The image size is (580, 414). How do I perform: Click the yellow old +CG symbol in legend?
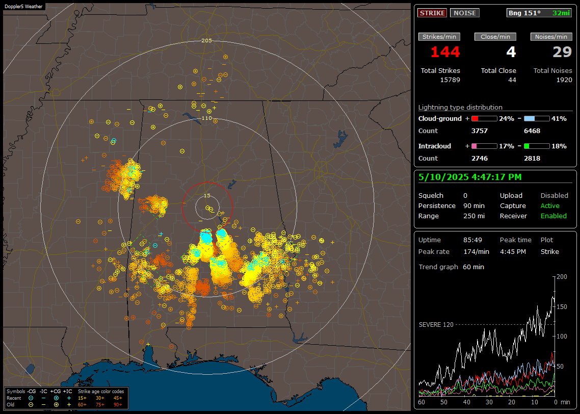[x=56, y=405]
